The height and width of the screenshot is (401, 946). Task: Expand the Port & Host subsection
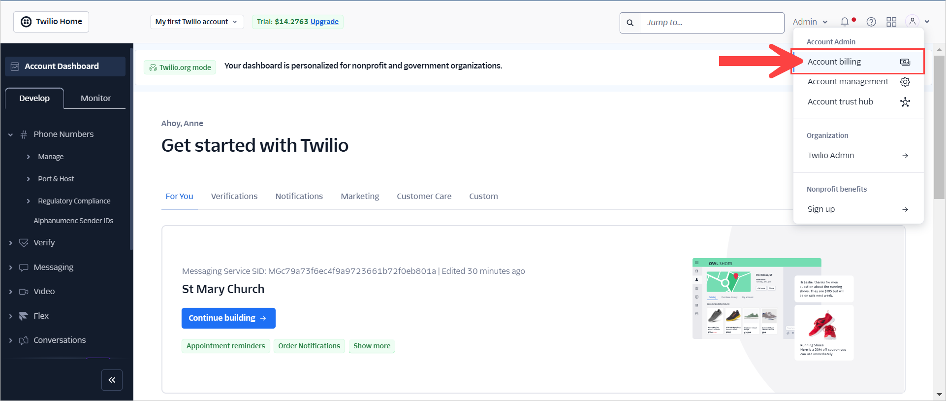pyautogui.click(x=28, y=179)
